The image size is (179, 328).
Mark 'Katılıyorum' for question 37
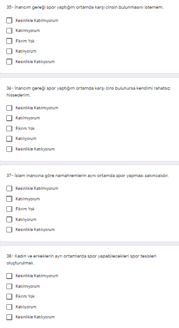click(9, 220)
